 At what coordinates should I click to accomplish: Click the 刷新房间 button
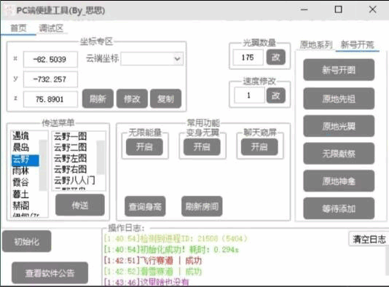(202, 206)
